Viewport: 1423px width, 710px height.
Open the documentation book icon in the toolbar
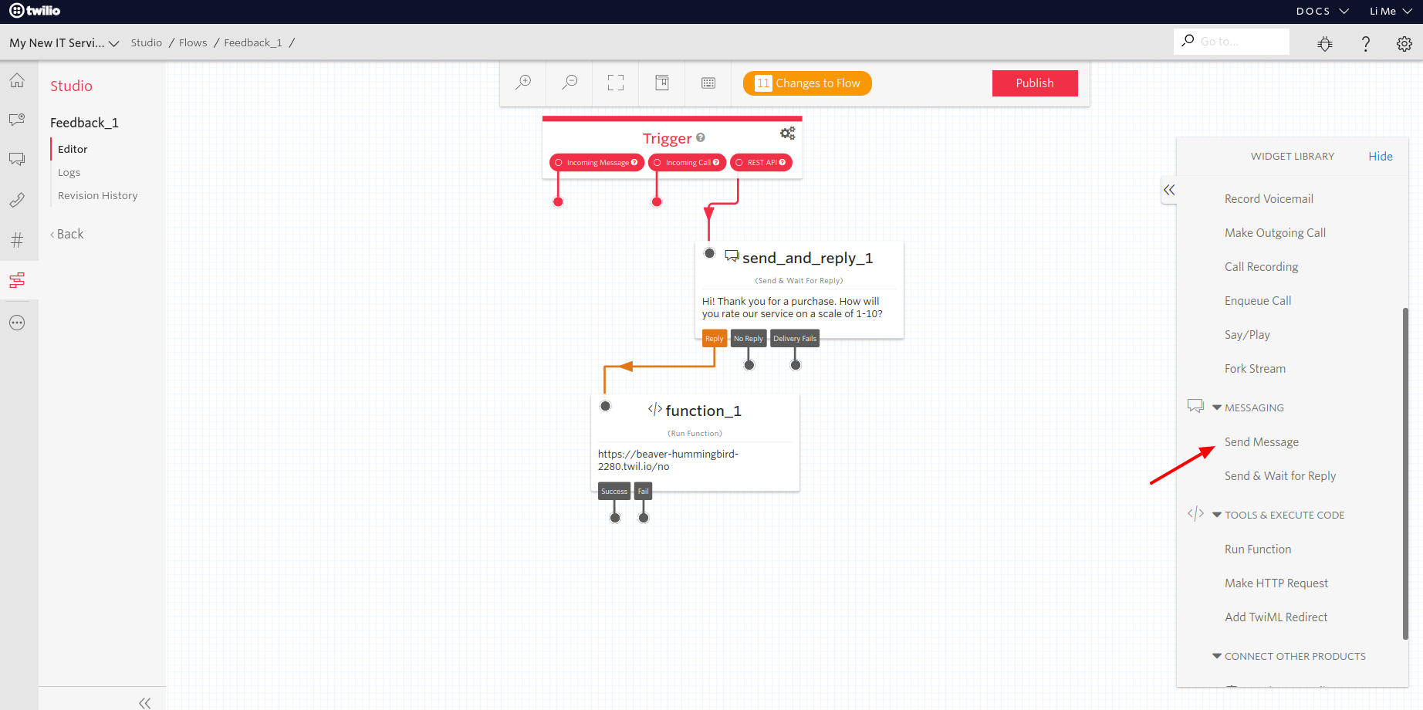click(x=661, y=82)
